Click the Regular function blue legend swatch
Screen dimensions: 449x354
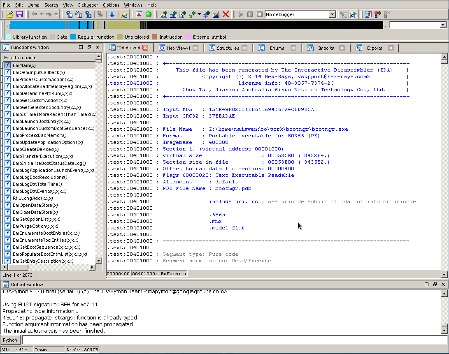point(73,37)
